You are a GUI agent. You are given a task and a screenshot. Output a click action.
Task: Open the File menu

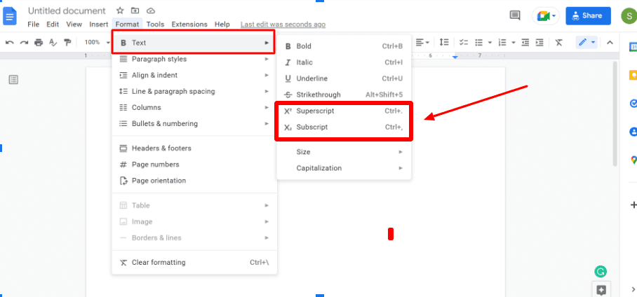(x=33, y=25)
